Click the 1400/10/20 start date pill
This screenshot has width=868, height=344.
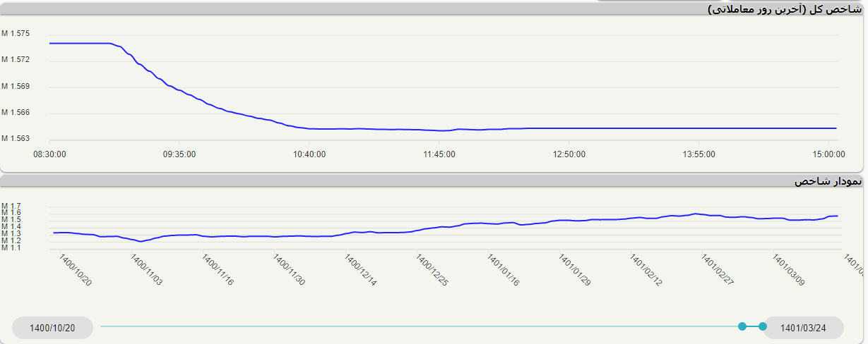coord(53,328)
